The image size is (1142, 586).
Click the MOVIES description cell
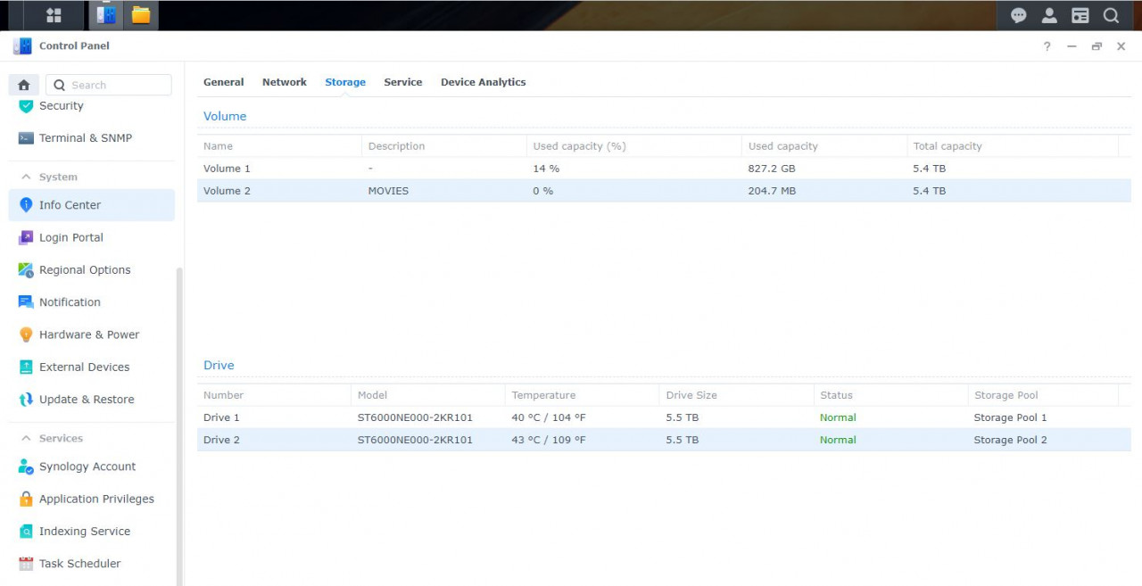point(388,191)
